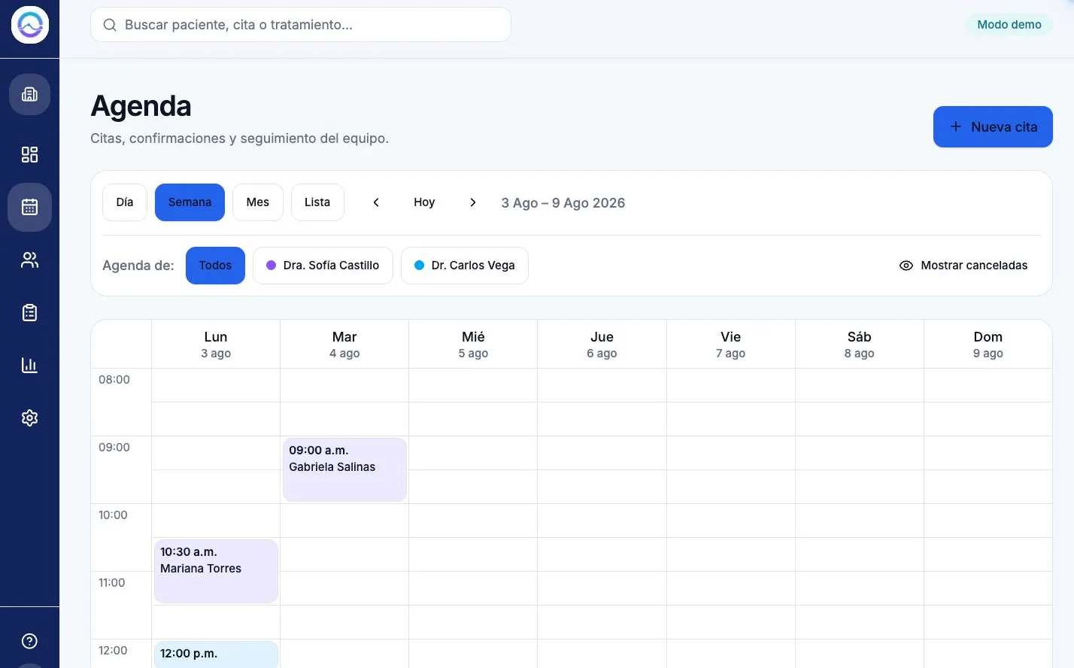Screen dimensions: 1074x668
Task: Switch to Semana view
Action: [x=190, y=202]
